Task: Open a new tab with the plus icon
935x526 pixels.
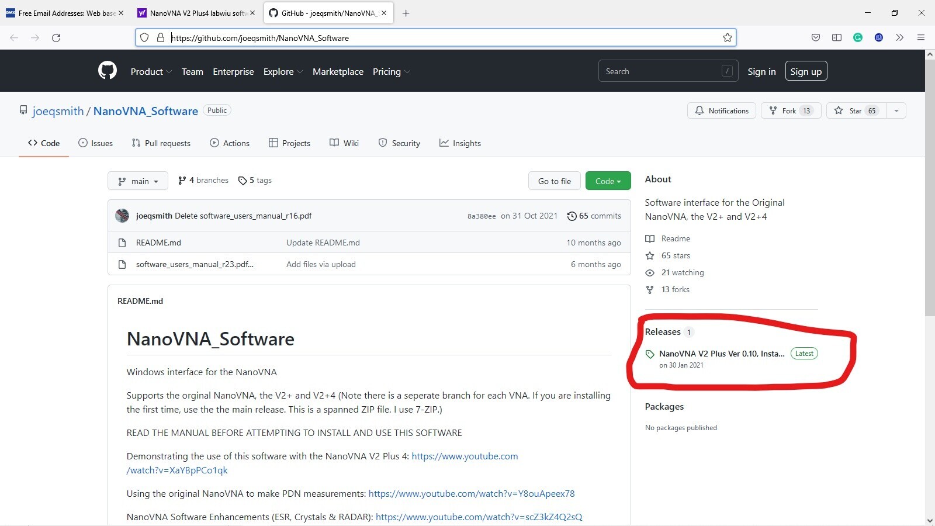Action: point(406,13)
